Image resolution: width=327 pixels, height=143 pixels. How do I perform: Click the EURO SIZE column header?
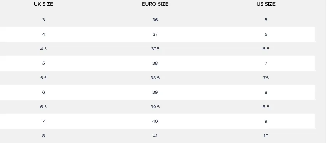click(155, 4)
